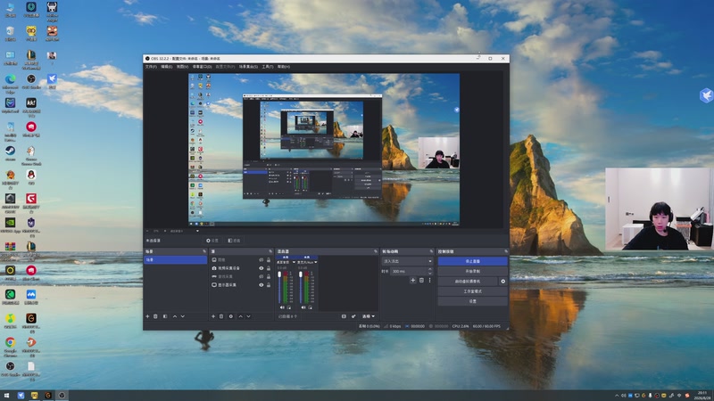This screenshot has width=714, height=401.
Task: Show the hidden 游戏采集 source via eye icon
Action: [x=261, y=276]
